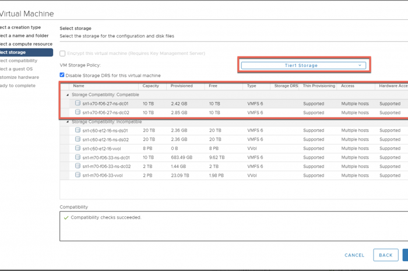Screen dimensions: 408x271
Task: Click datastore icon for sn1-c60-e12-16-ns-ds01
Action: click(x=78, y=131)
